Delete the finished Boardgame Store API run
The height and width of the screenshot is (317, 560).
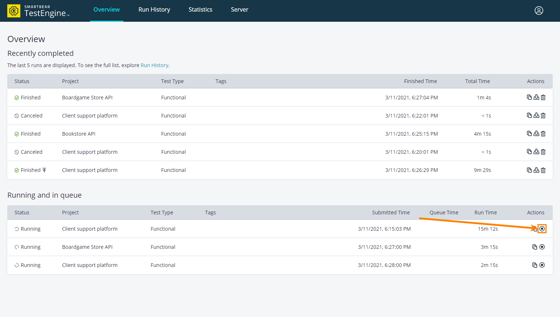543,97
